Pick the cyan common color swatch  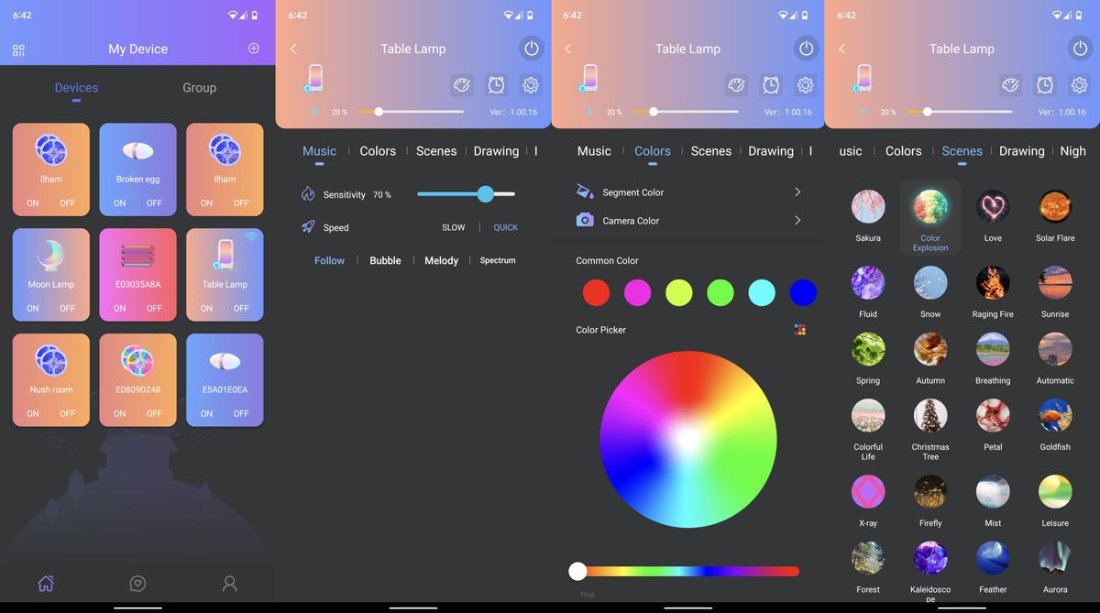point(762,293)
